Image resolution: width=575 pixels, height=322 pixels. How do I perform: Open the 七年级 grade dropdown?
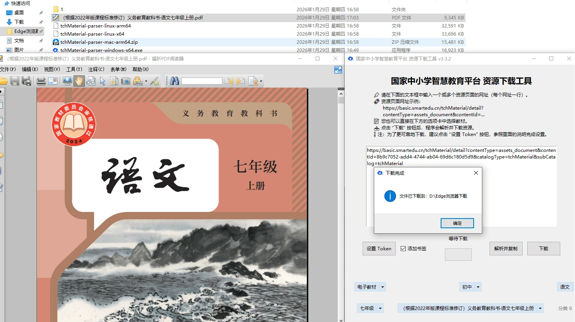370,308
